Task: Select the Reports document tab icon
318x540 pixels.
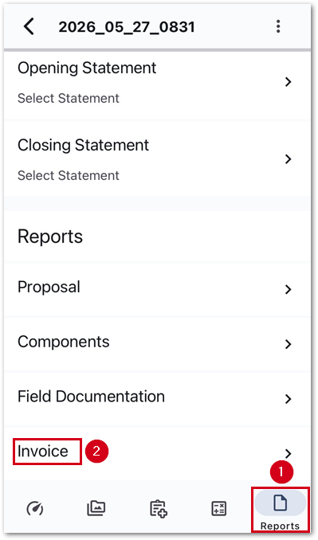Action: [x=280, y=503]
